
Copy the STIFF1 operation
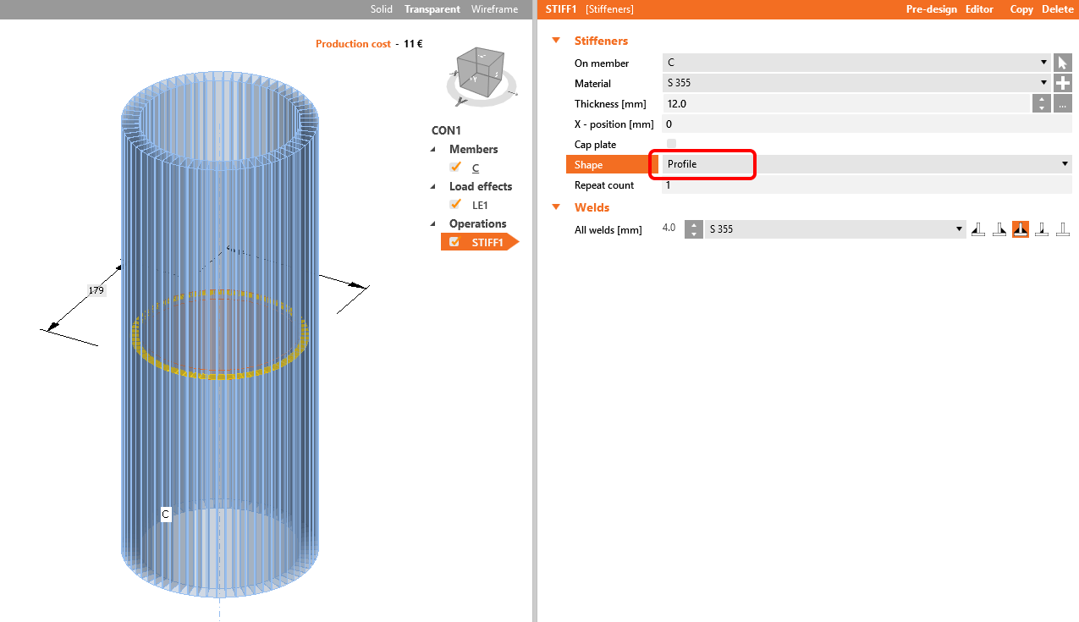coord(1021,9)
